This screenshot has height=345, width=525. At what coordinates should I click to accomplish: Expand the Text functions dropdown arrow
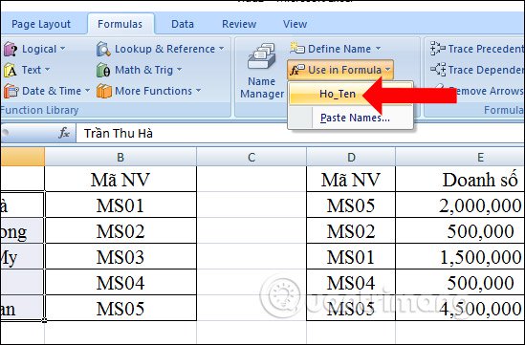(47, 70)
